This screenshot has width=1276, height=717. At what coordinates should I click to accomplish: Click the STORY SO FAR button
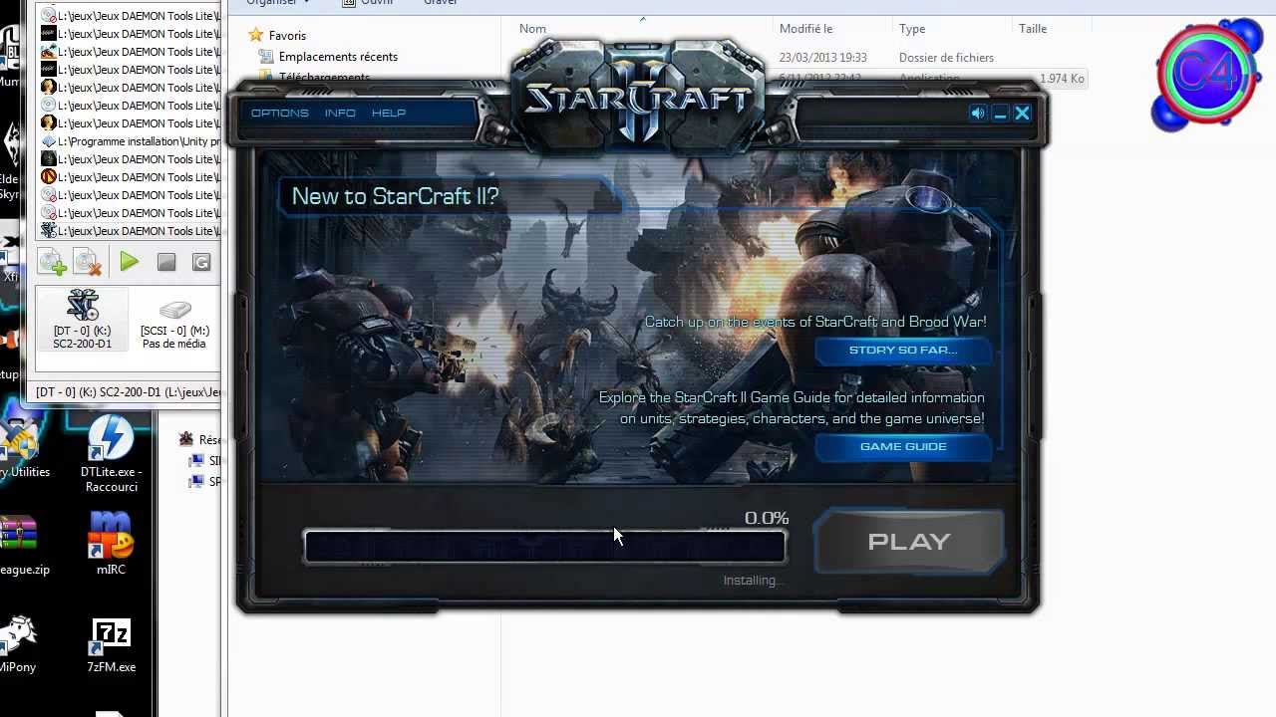pos(903,351)
